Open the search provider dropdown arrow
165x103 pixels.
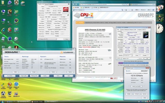click(155, 5)
